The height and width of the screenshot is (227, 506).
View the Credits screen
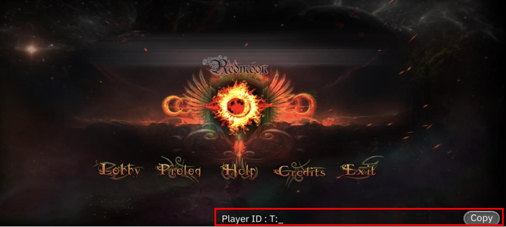[302, 171]
